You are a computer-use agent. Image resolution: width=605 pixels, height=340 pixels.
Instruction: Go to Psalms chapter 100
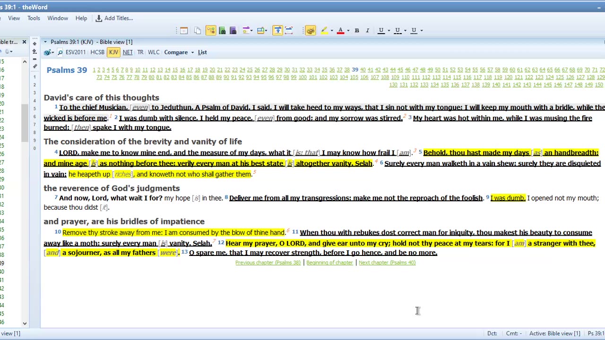302,77
